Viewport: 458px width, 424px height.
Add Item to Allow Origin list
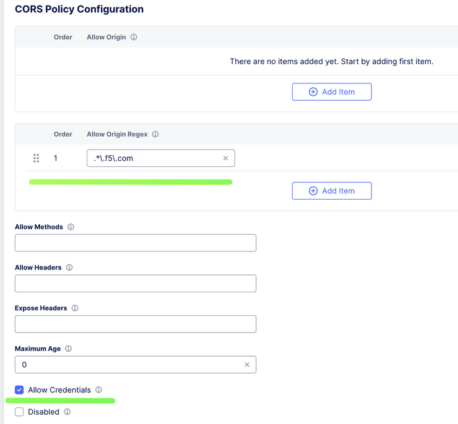point(332,91)
